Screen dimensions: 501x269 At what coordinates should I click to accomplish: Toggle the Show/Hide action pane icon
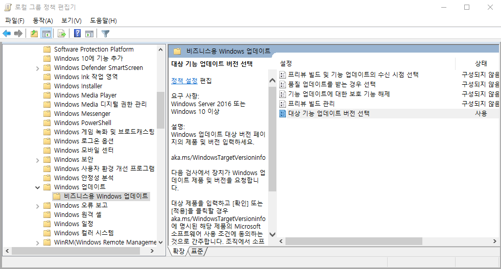90,33
